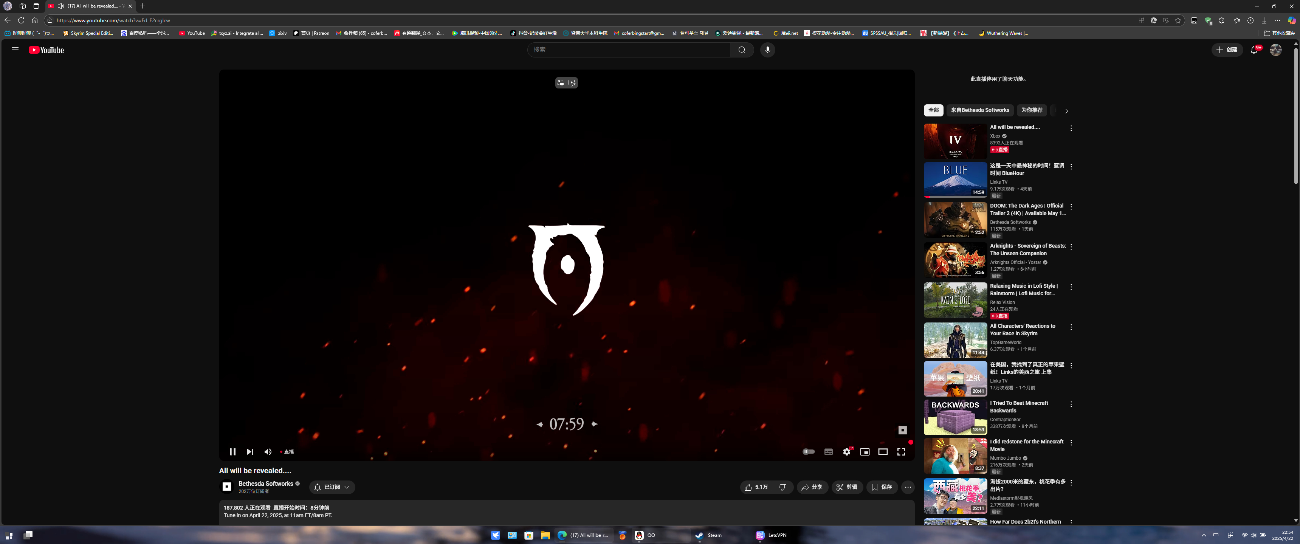Viewport: 1300px width, 544px height.
Task: Start voice search with the microphone
Action: [767, 50]
